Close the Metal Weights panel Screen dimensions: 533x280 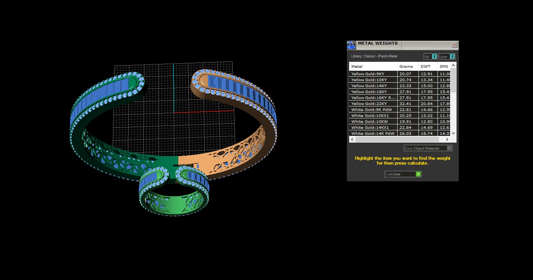[454, 45]
